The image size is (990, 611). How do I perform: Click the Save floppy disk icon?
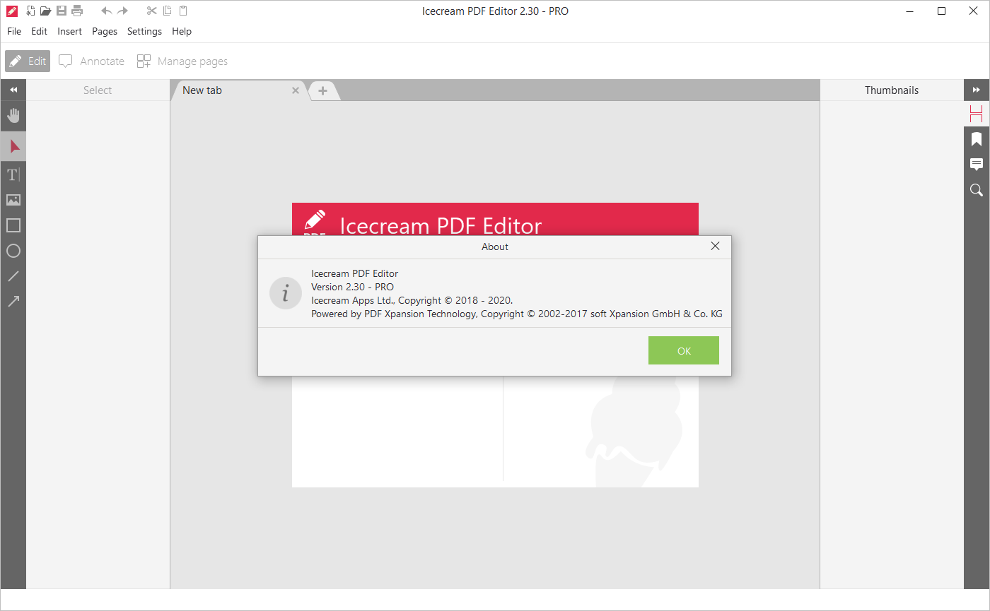pos(62,11)
